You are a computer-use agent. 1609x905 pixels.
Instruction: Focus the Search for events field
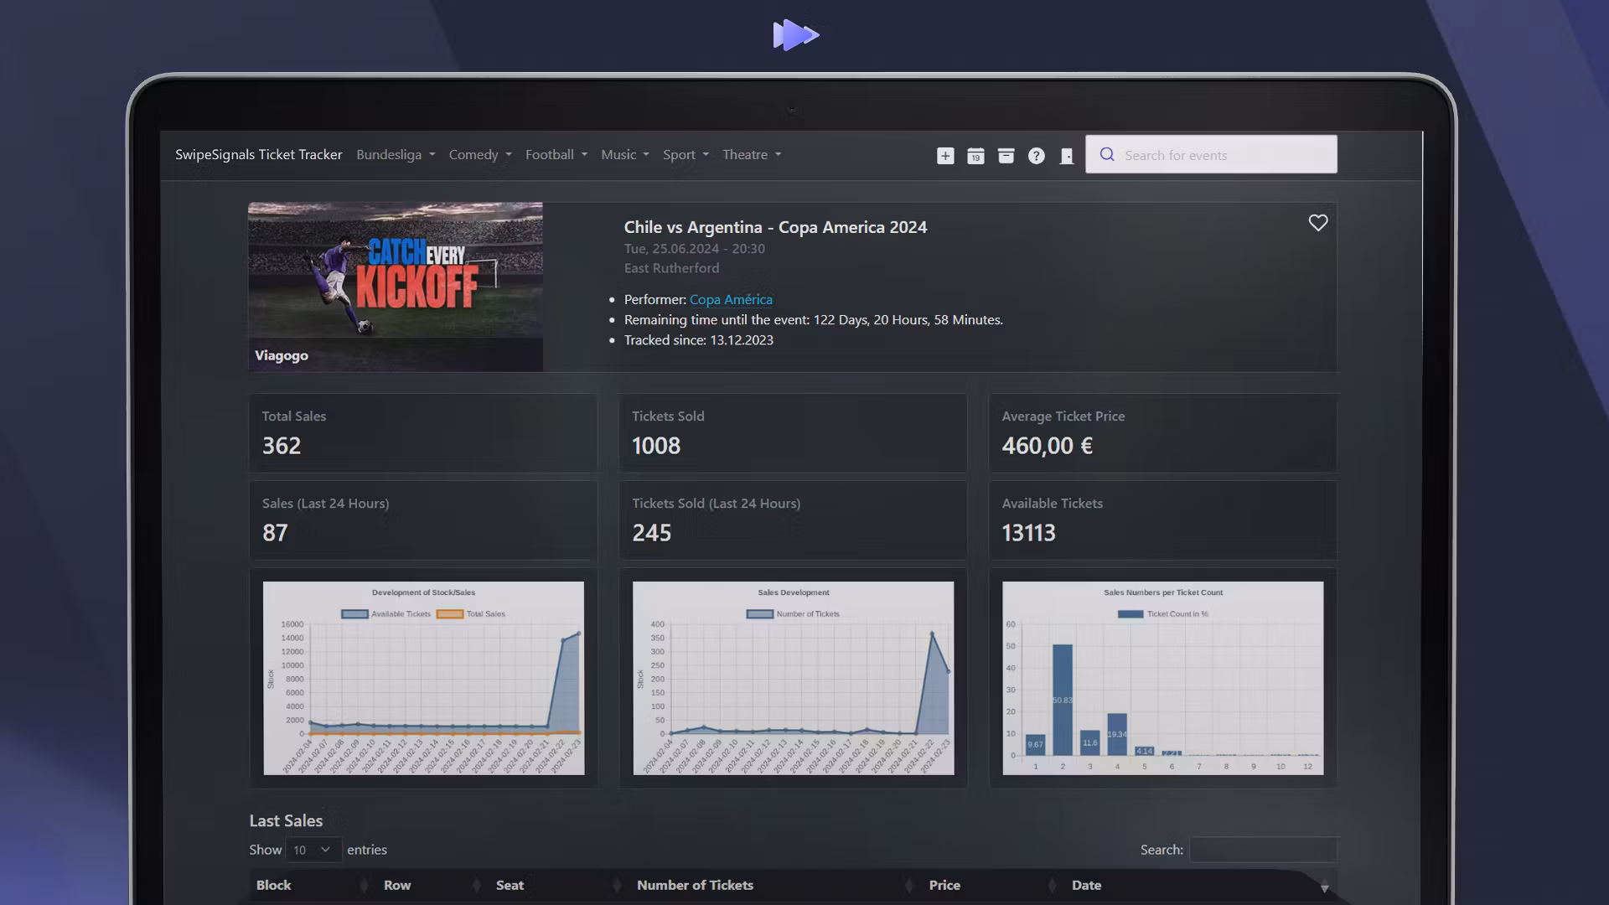tap(1224, 155)
